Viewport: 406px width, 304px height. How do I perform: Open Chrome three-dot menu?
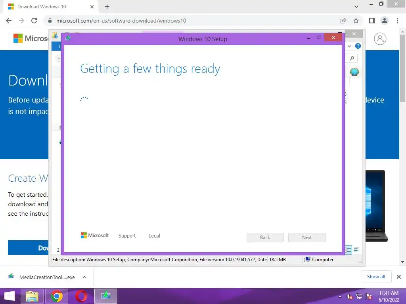[x=397, y=21]
